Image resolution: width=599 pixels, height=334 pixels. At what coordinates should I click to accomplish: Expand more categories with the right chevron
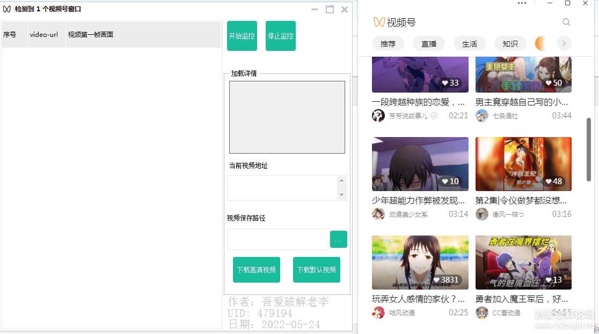pos(564,44)
